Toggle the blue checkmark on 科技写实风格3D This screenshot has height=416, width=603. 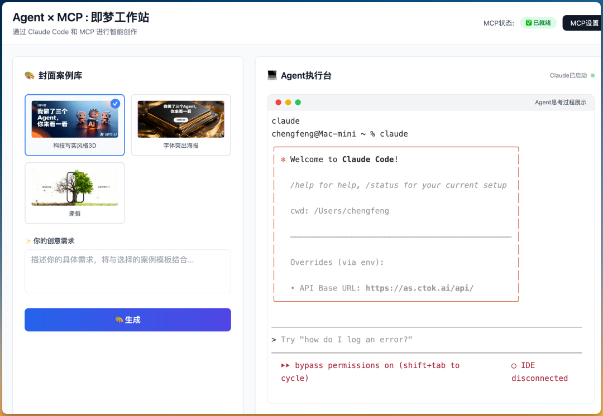115,103
